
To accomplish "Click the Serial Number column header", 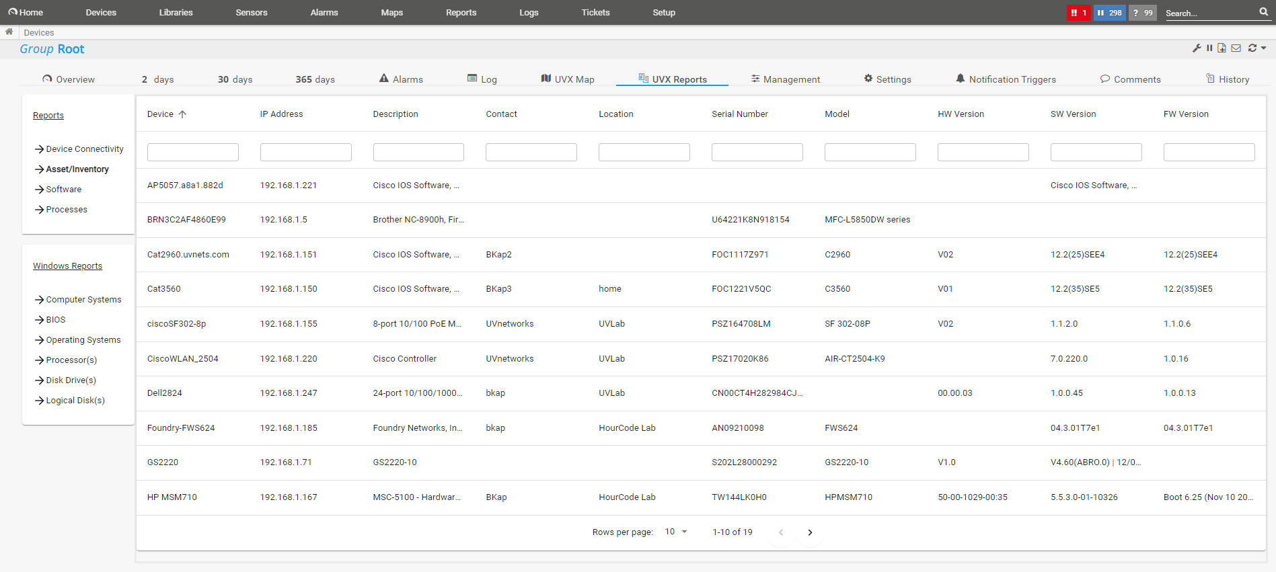I will (740, 114).
